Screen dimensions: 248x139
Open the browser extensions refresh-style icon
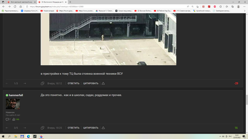220,7
